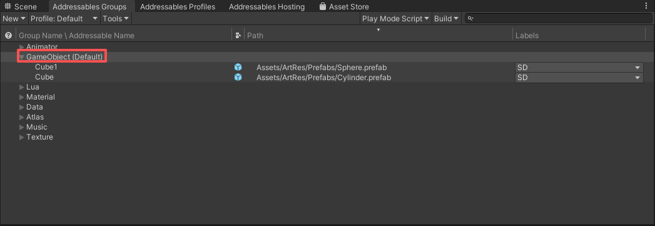This screenshot has height=226, width=655.
Task: Expand the Material group
Action: click(x=22, y=97)
